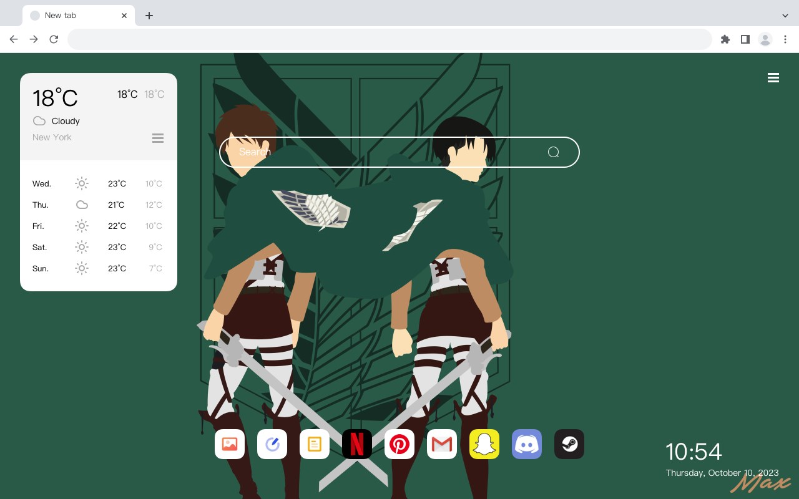
Task: Click the Thursday, October 10, 2023 date
Action: coord(723,473)
